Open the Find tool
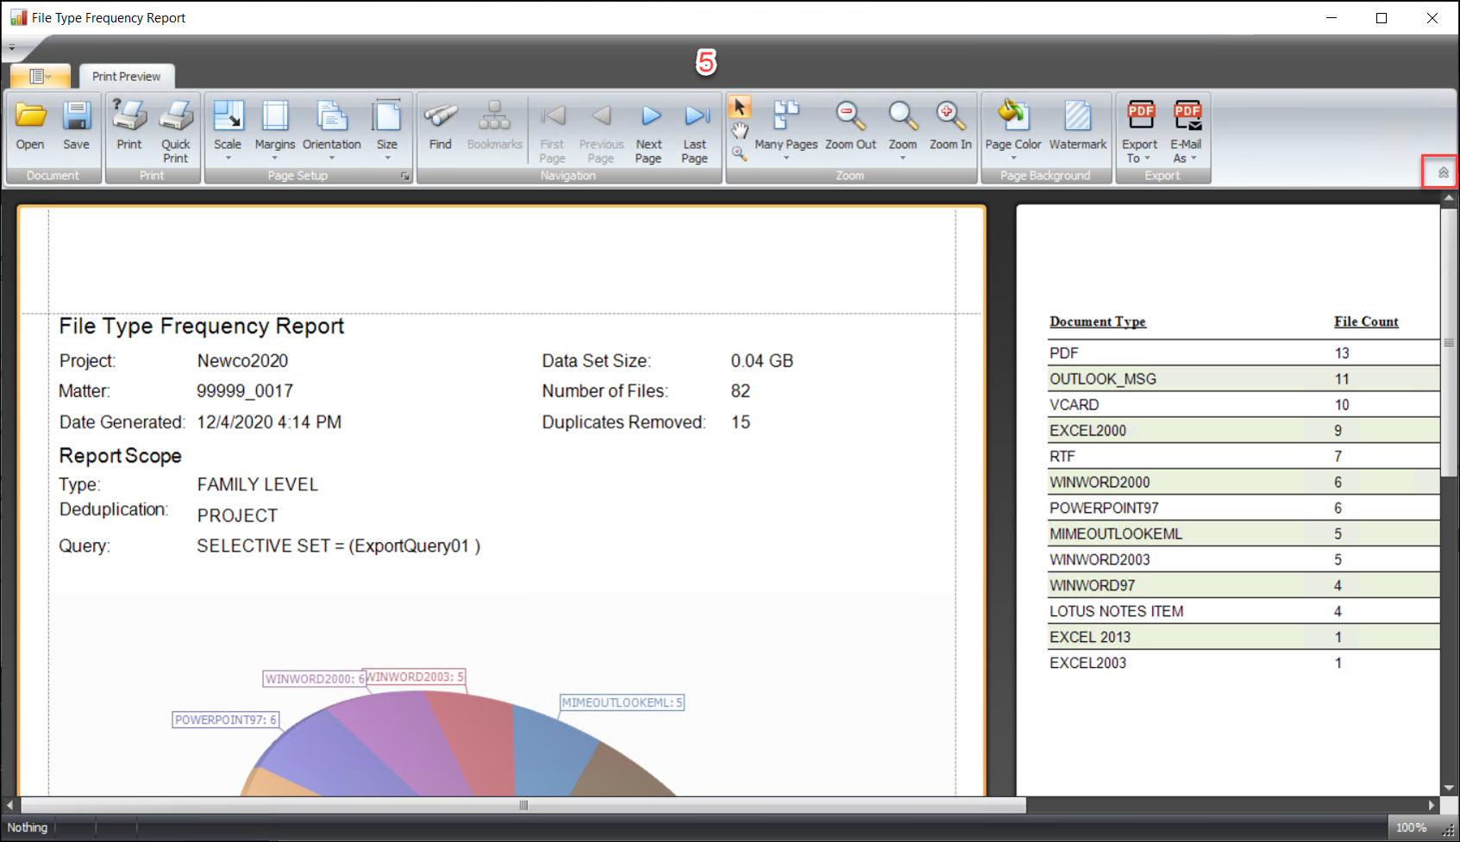 [x=440, y=126]
